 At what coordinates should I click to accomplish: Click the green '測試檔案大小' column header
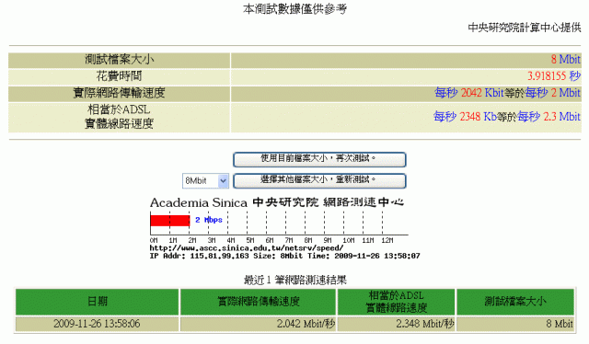[515, 301]
